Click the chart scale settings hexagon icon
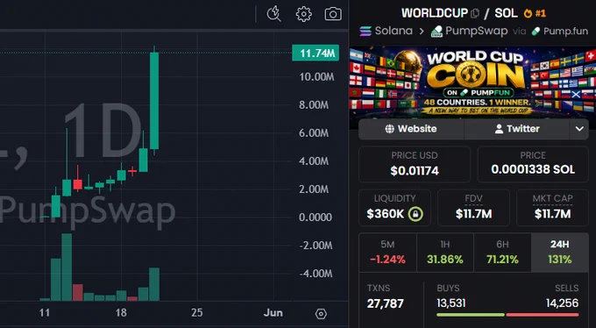This screenshot has height=328, width=596. tap(321, 314)
